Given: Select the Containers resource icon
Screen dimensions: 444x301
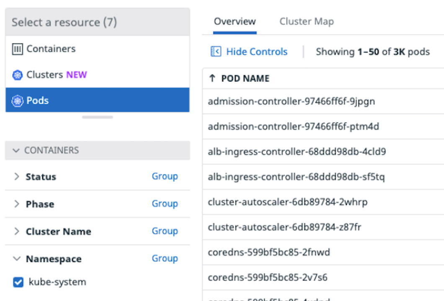Looking at the screenshot, I should [x=17, y=48].
